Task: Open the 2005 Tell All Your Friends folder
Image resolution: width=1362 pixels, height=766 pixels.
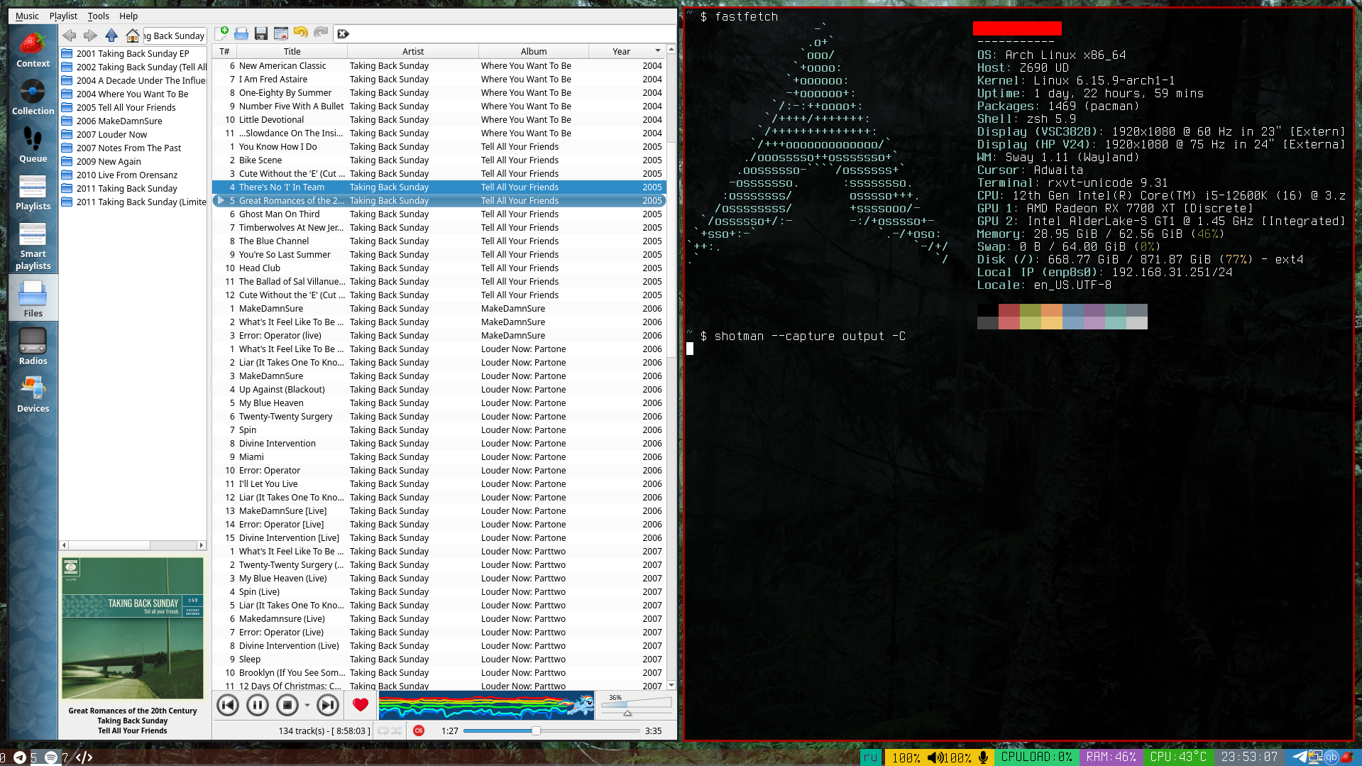Action: [x=126, y=107]
